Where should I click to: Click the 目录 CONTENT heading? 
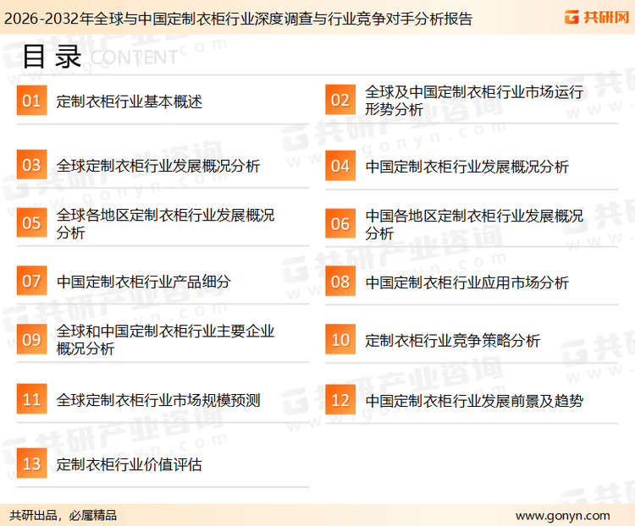pyautogui.click(x=99, y=57)
